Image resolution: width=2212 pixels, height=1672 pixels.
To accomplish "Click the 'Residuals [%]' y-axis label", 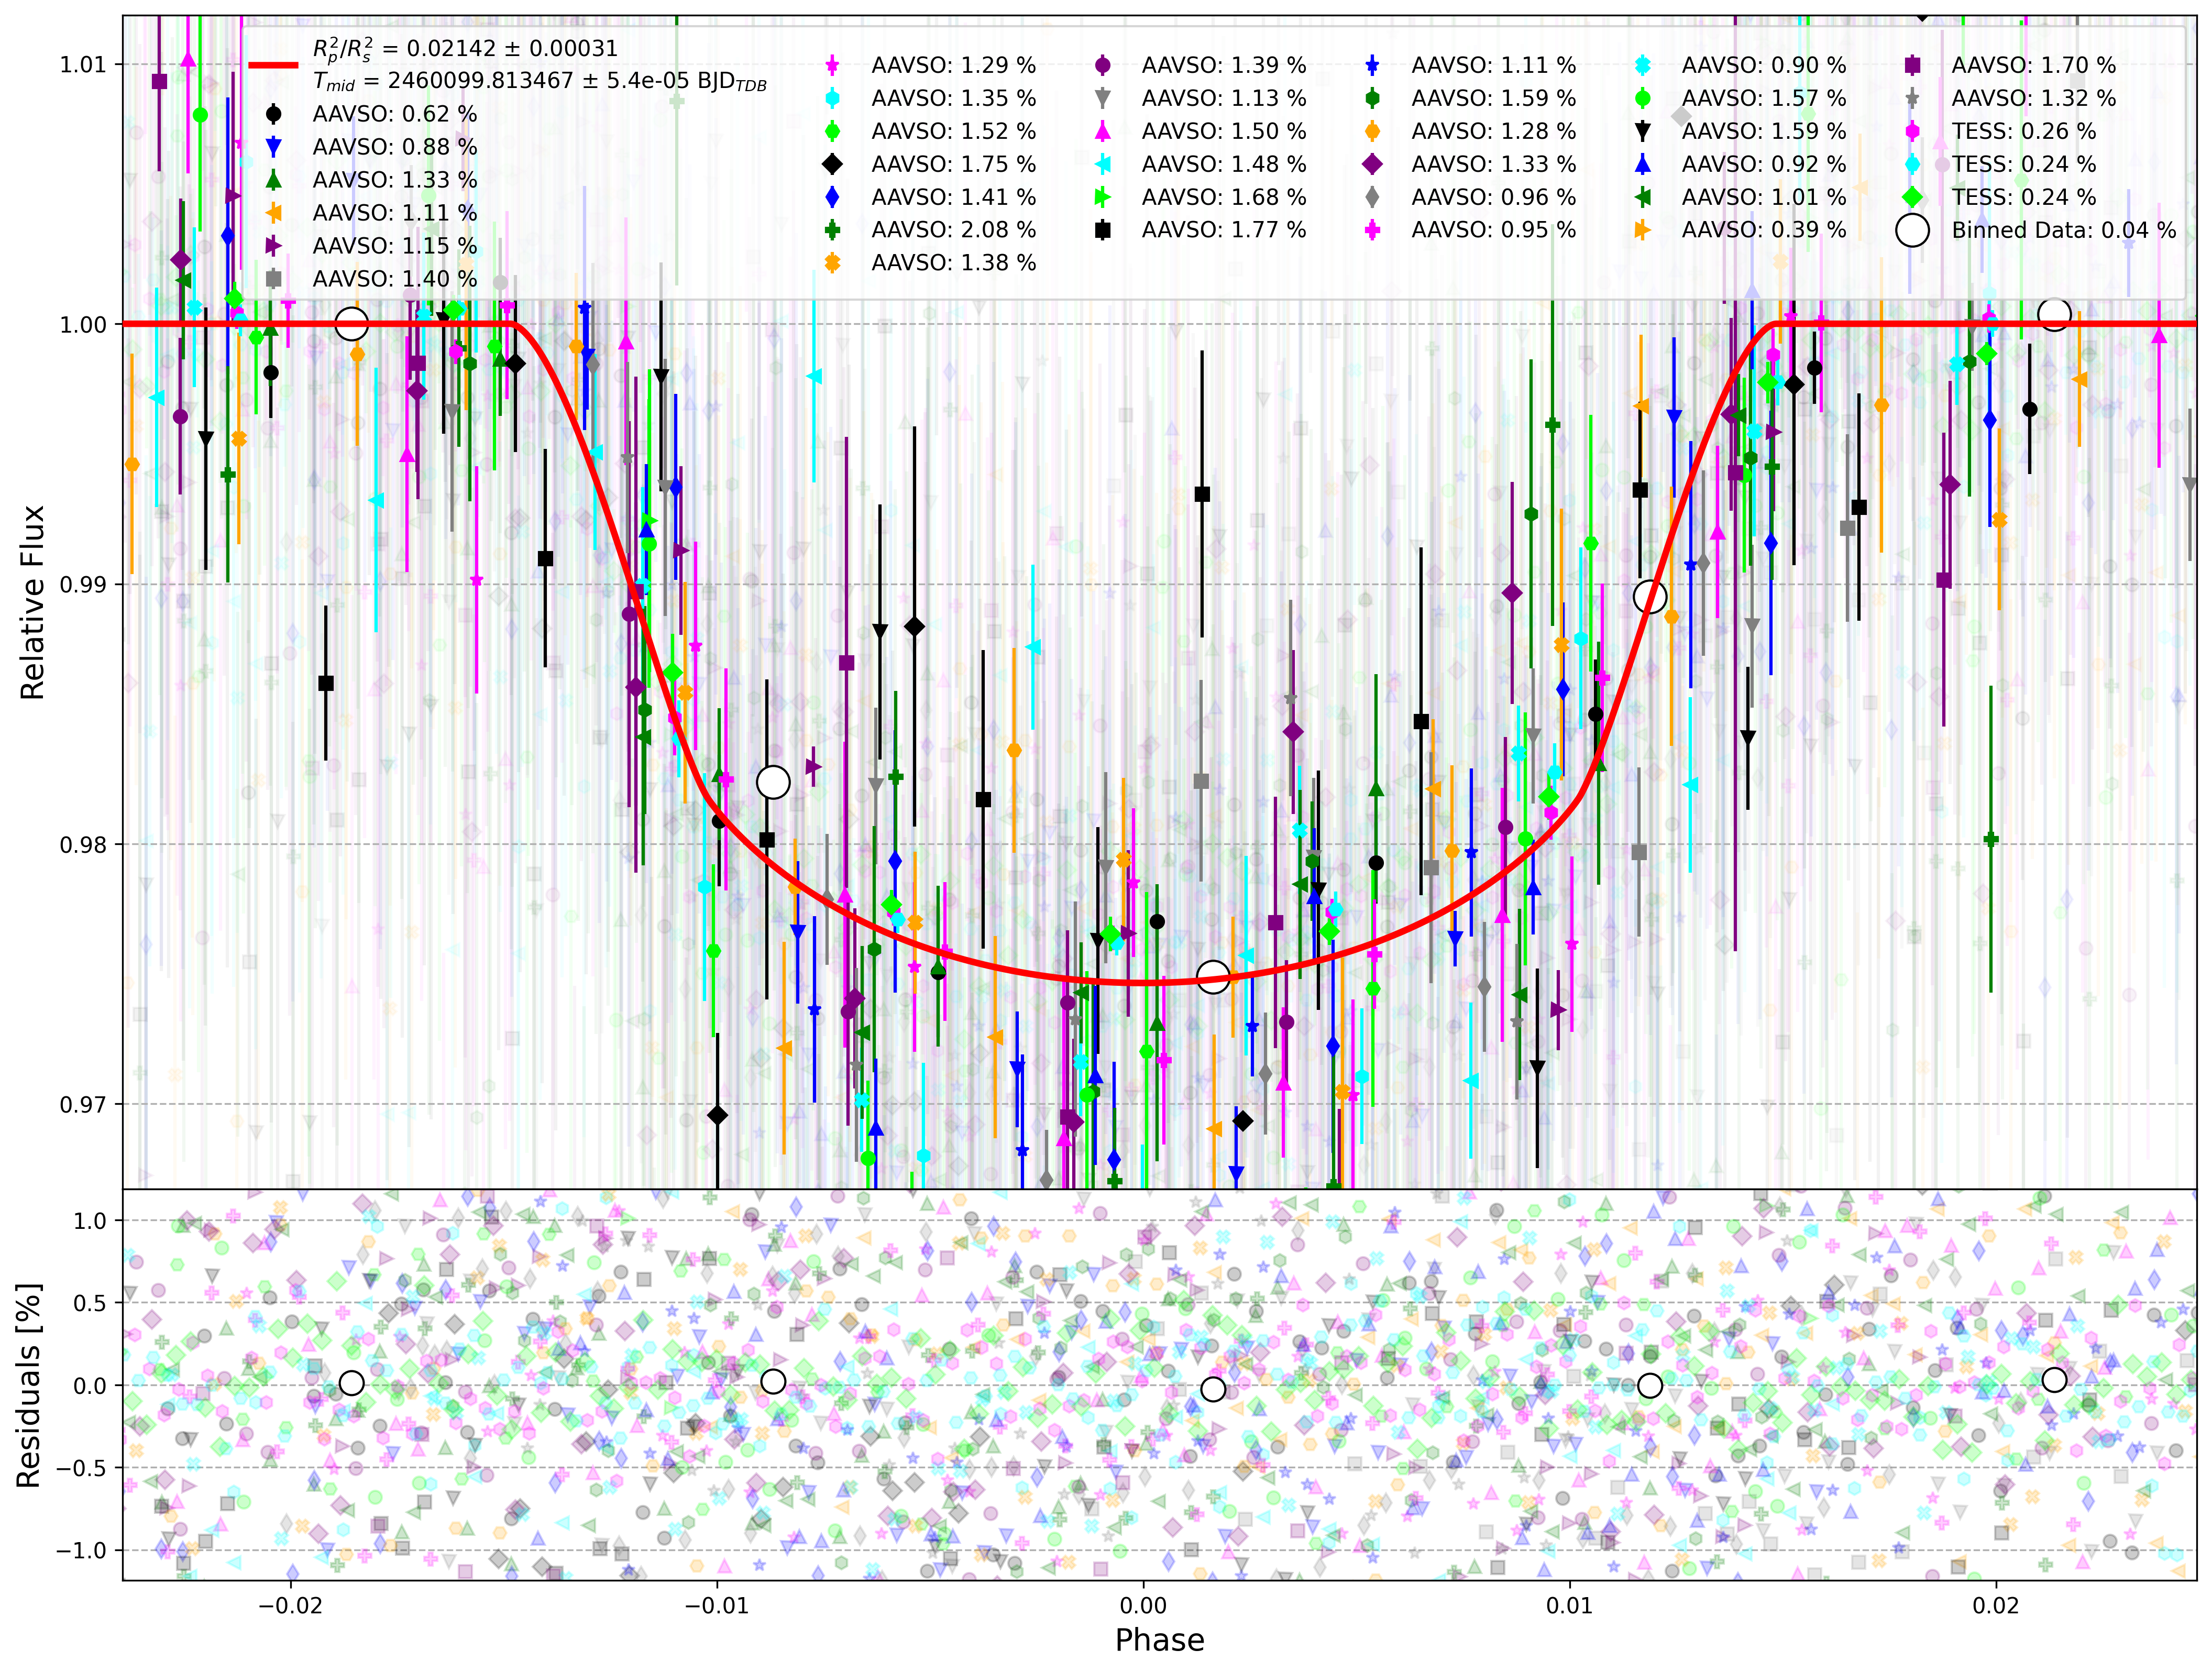I will [29, 1385].
